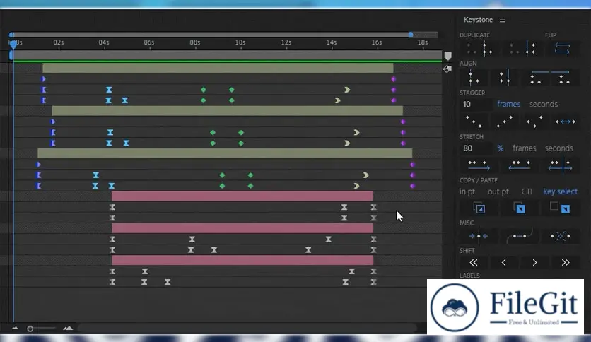Click Misc icon with crossed-out keyframe

(x=560, y=236)
